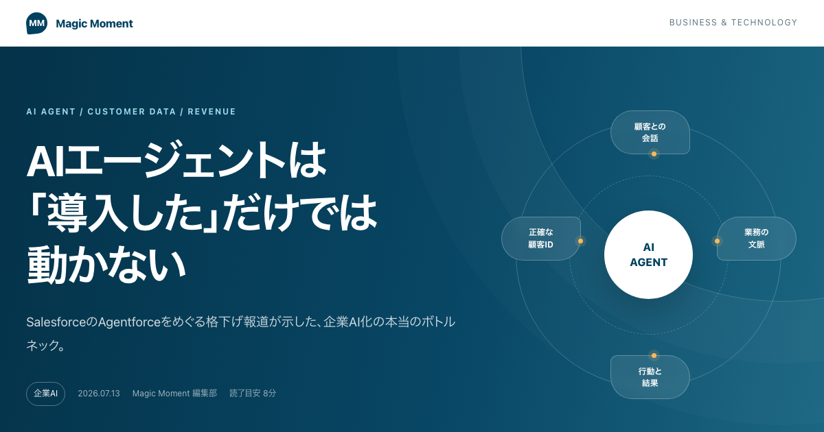Click the AI AGENT center circle
This screenshot has height=432, width=824.
pos(648,254)
